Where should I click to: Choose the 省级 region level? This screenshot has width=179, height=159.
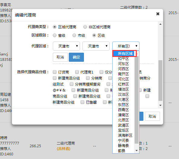(x=55, y=35)
